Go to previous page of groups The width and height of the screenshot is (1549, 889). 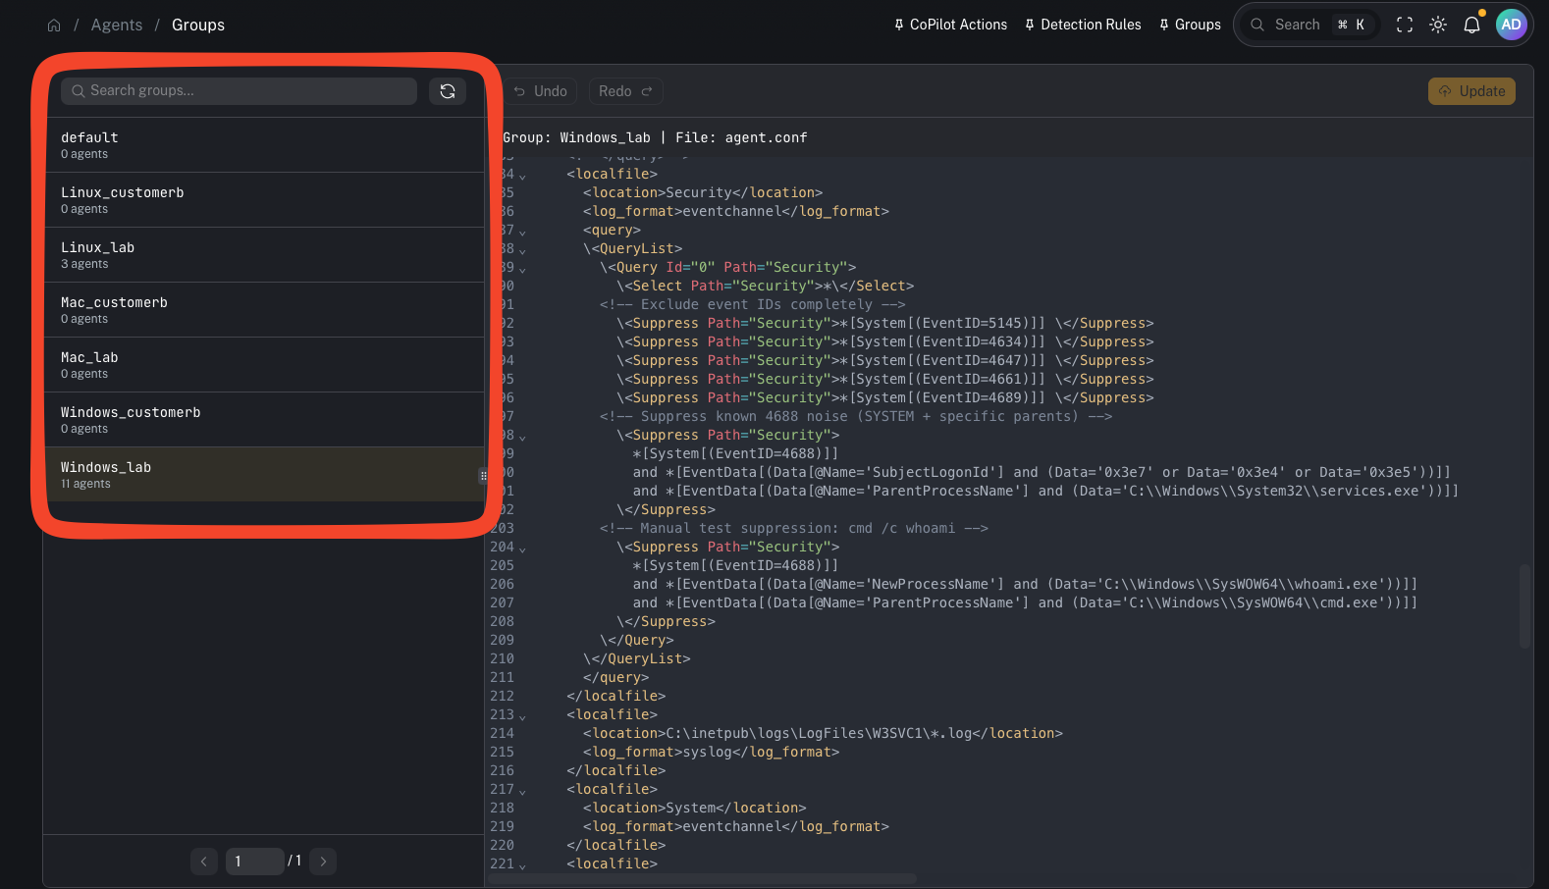point(204,862)
